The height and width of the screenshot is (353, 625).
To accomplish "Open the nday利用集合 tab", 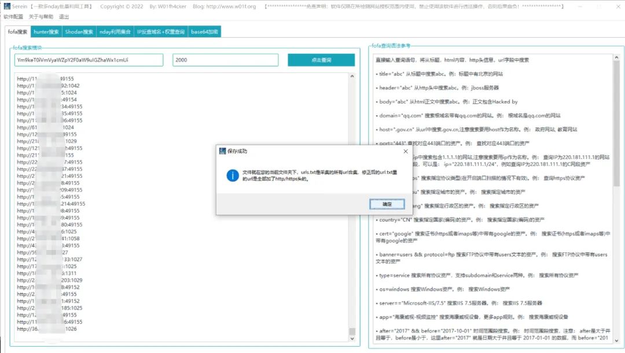I will pyautogui.click(x=115, y=32).
